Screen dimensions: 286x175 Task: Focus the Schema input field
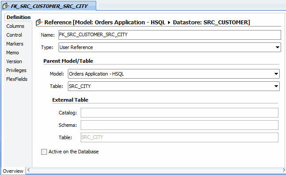(180, 125)
